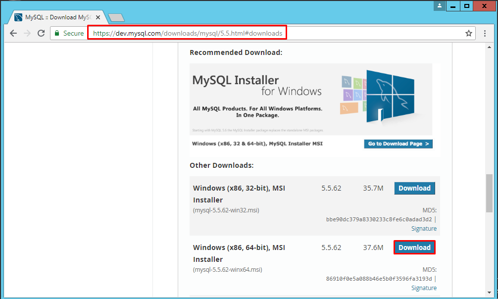Maximize the Chrome window
This screenshot has height=299, width=498.
(x=466, y=6)
